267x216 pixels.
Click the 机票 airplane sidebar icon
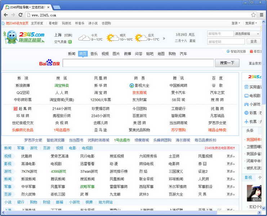pos(246,121)
